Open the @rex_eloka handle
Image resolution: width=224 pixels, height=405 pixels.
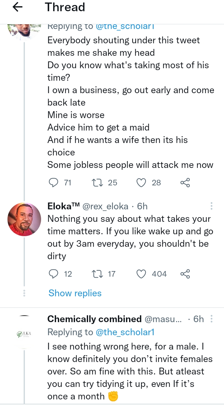pyautogui.click(x=105, y=206)
